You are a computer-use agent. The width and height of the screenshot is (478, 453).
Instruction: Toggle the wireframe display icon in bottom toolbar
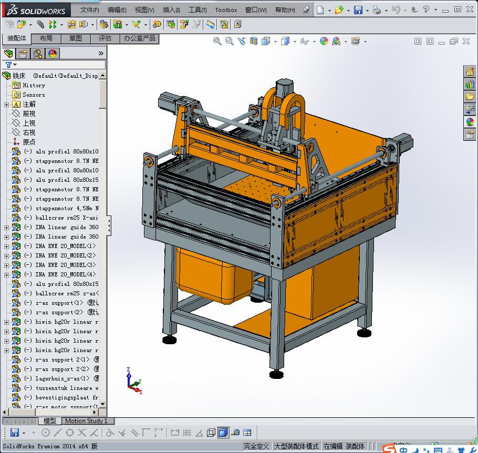coord(211,433)
